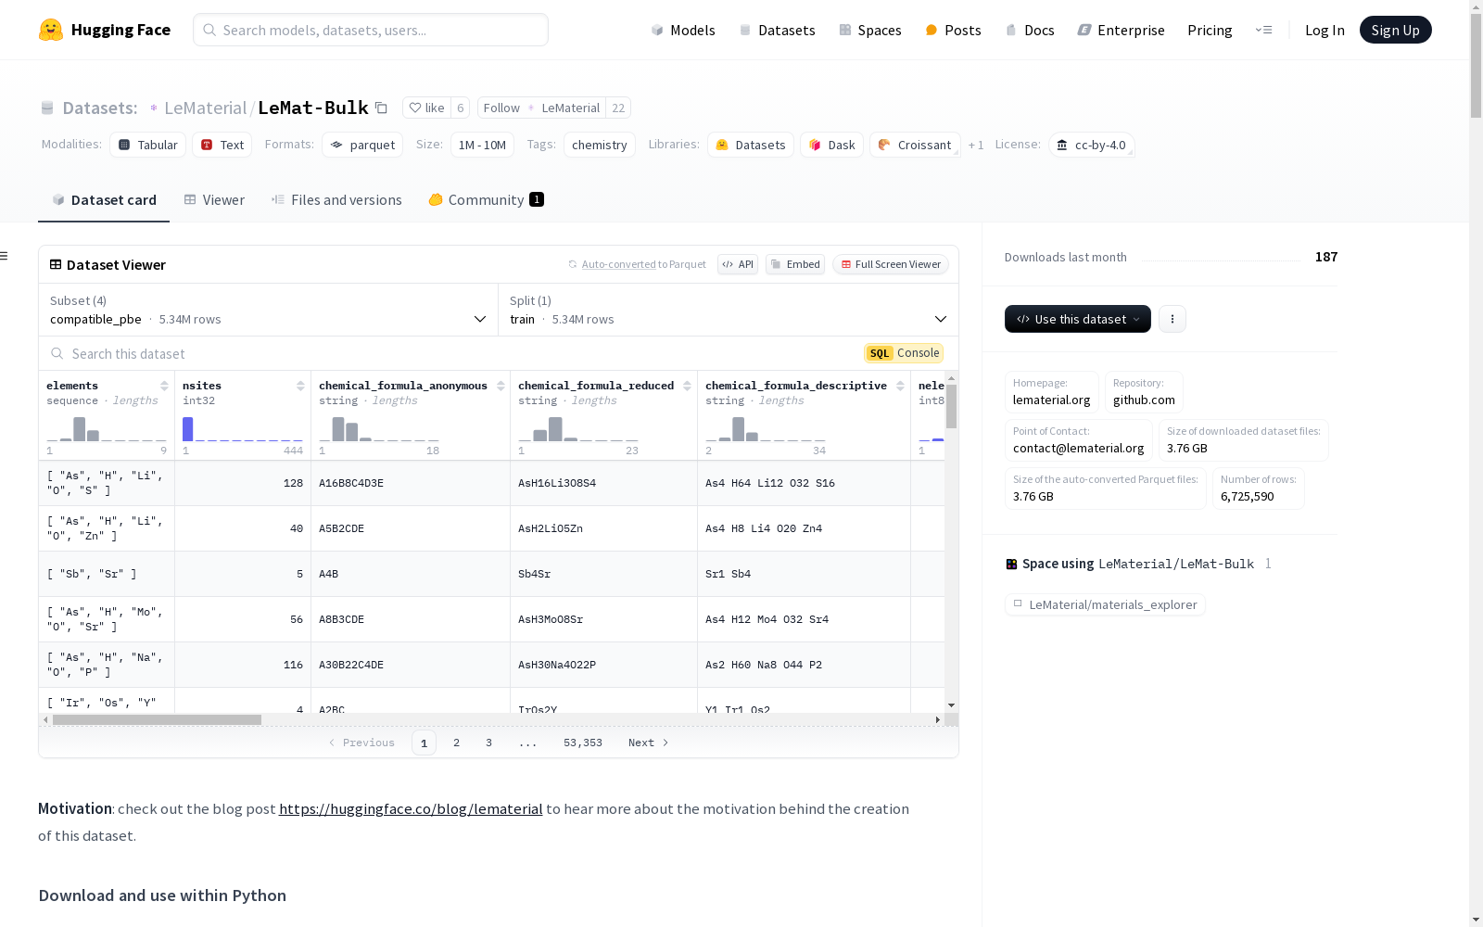Open Full Screen Viewer
This screenshot has width=1483, height=927.
point(891,264)
